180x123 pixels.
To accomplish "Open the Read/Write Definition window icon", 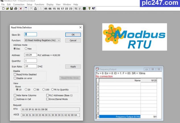I will (x=26, y=9).
